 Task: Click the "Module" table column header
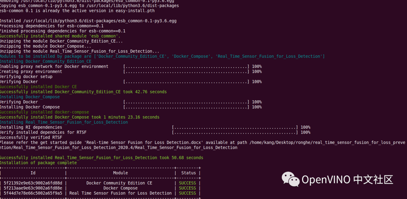[x=121, y=173]
